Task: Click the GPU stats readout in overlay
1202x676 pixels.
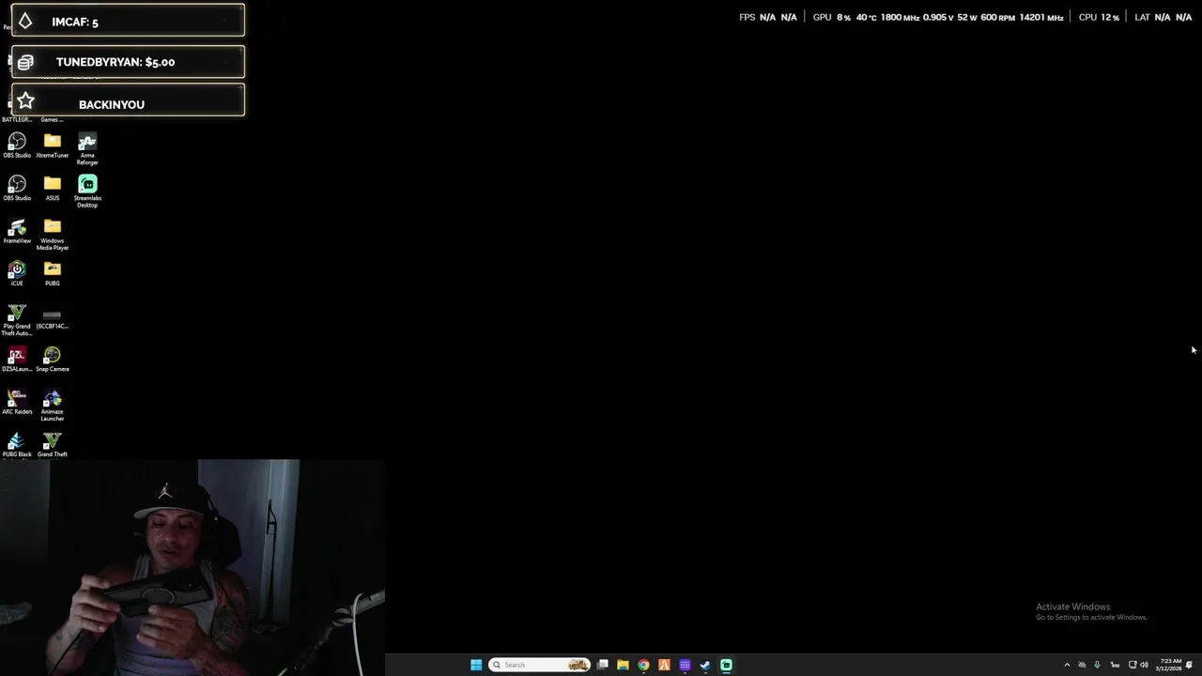Action: coord(938,17)
